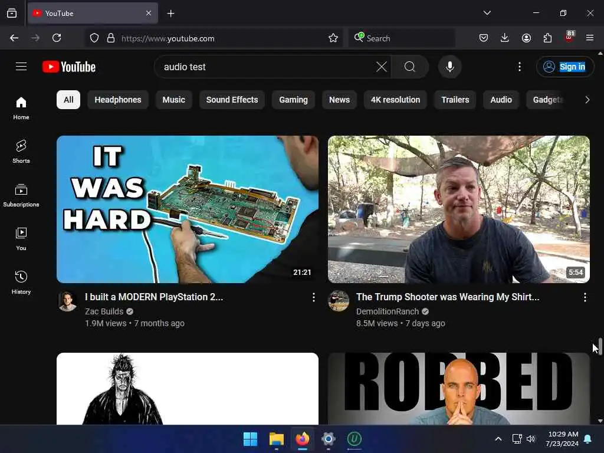Open options for the Trump Shooter video
Viewport: 604px width, 453px height.
pos(585,297)
